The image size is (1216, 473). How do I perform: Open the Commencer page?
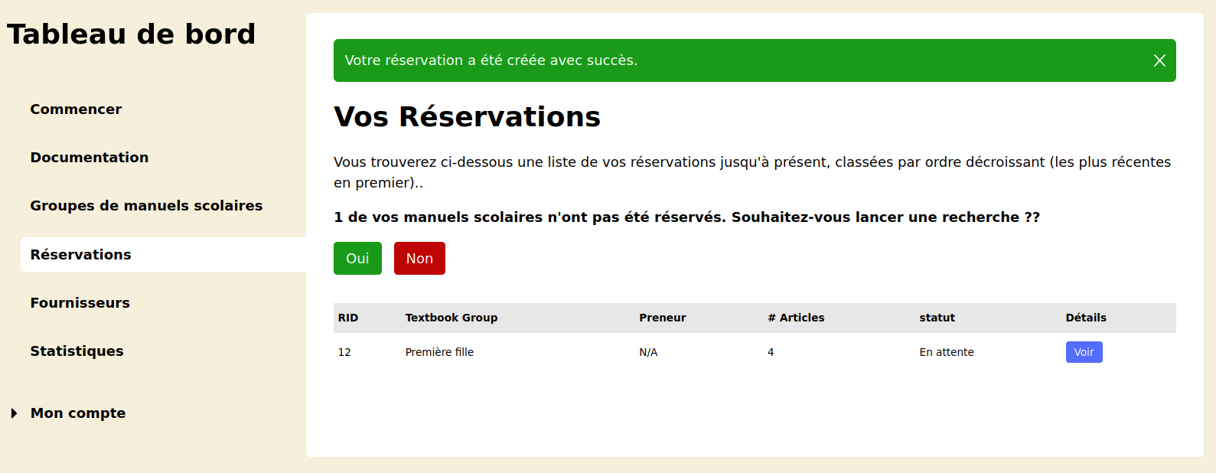click(76, 109)
